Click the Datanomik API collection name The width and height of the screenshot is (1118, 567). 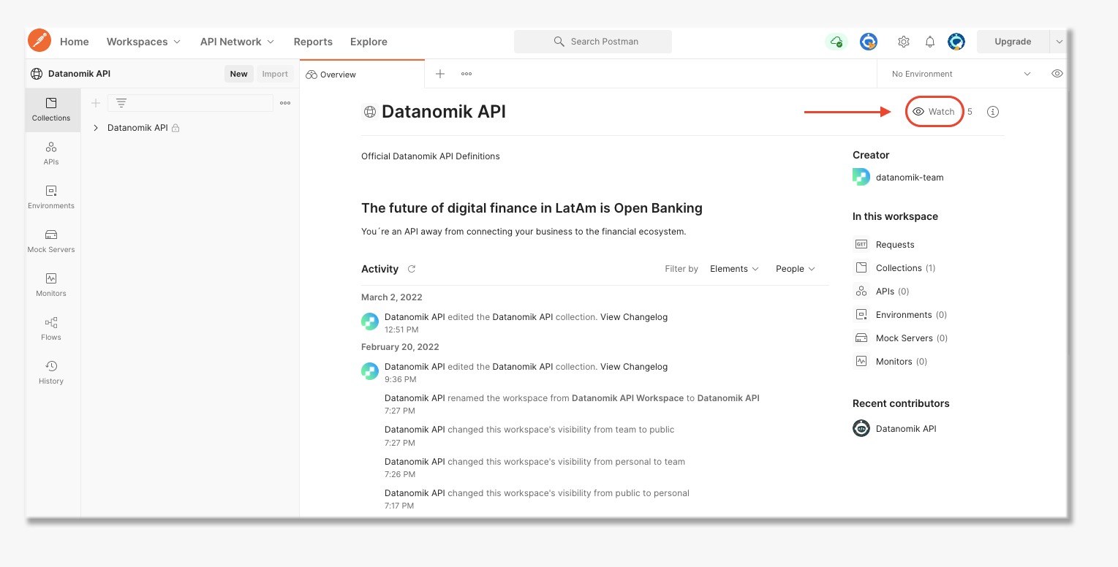pyautogui.click(x=137, y=128)
